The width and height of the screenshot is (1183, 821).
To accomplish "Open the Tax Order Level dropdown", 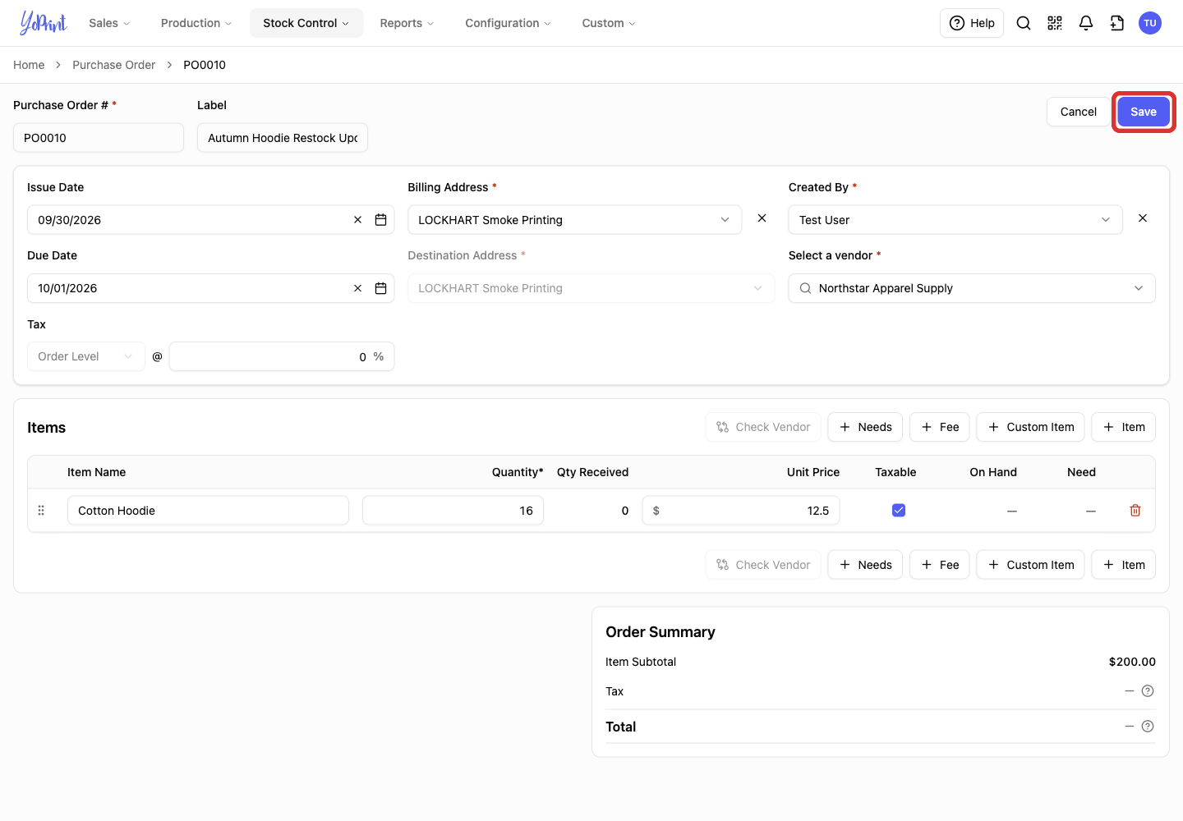I will pos(86,356).
